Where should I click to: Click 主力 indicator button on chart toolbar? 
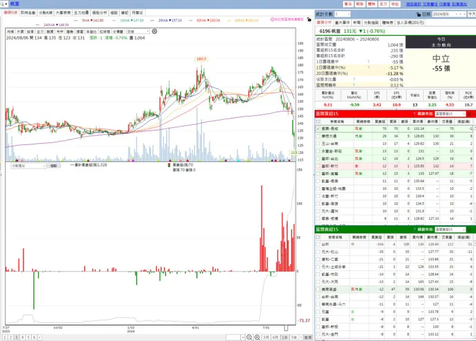point(40,32)
